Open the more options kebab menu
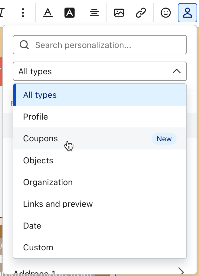199x276 pixels. (23, 13)
